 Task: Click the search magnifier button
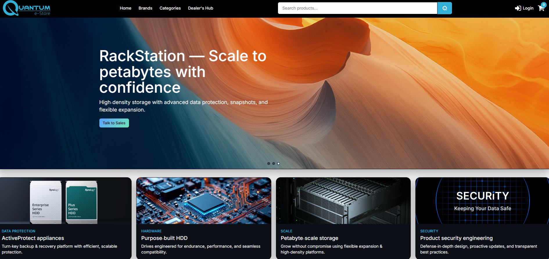[444, 8]
